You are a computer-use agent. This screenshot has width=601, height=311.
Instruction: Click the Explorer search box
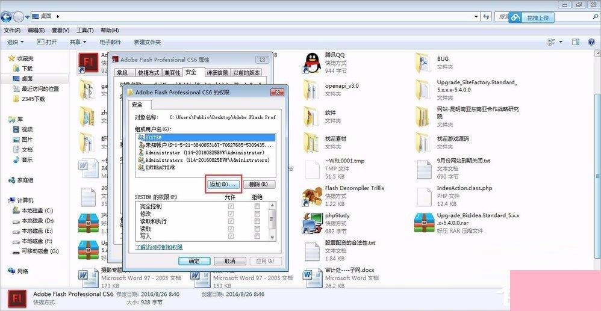pos(548,16)
